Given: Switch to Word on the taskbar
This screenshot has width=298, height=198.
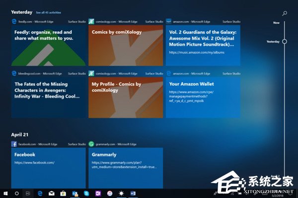Looking at the screenshot, I should tap(133, 194).
